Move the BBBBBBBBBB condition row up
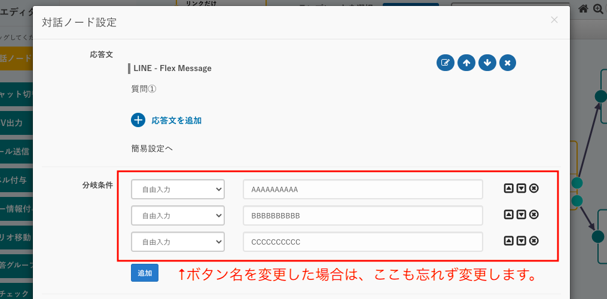The height and width of the screenshot is (299, 607). click(x=509, y=215)
